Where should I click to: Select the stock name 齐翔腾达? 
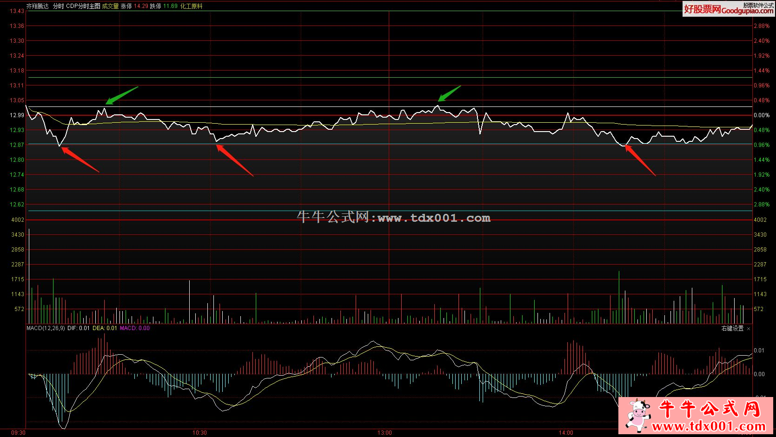[x=38, y=6]
